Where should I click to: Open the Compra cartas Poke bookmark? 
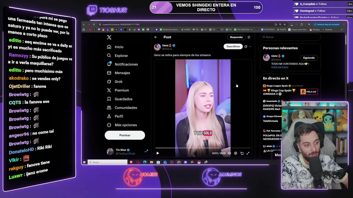tap(298, 29)
